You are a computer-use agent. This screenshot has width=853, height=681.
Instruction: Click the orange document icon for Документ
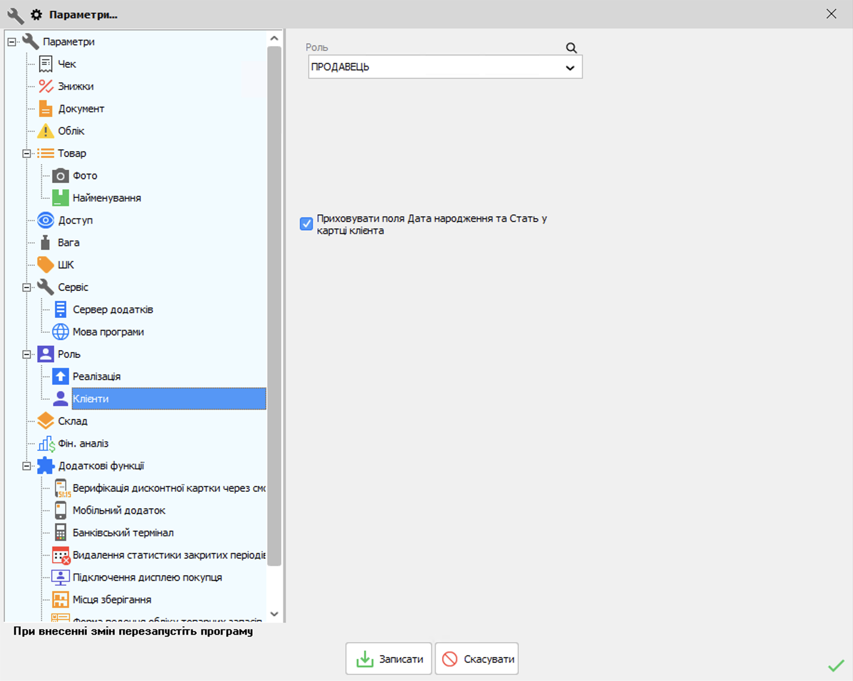pos(45,108)
